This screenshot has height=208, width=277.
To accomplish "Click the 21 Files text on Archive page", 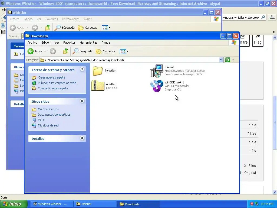I will [x=250, y=166].
